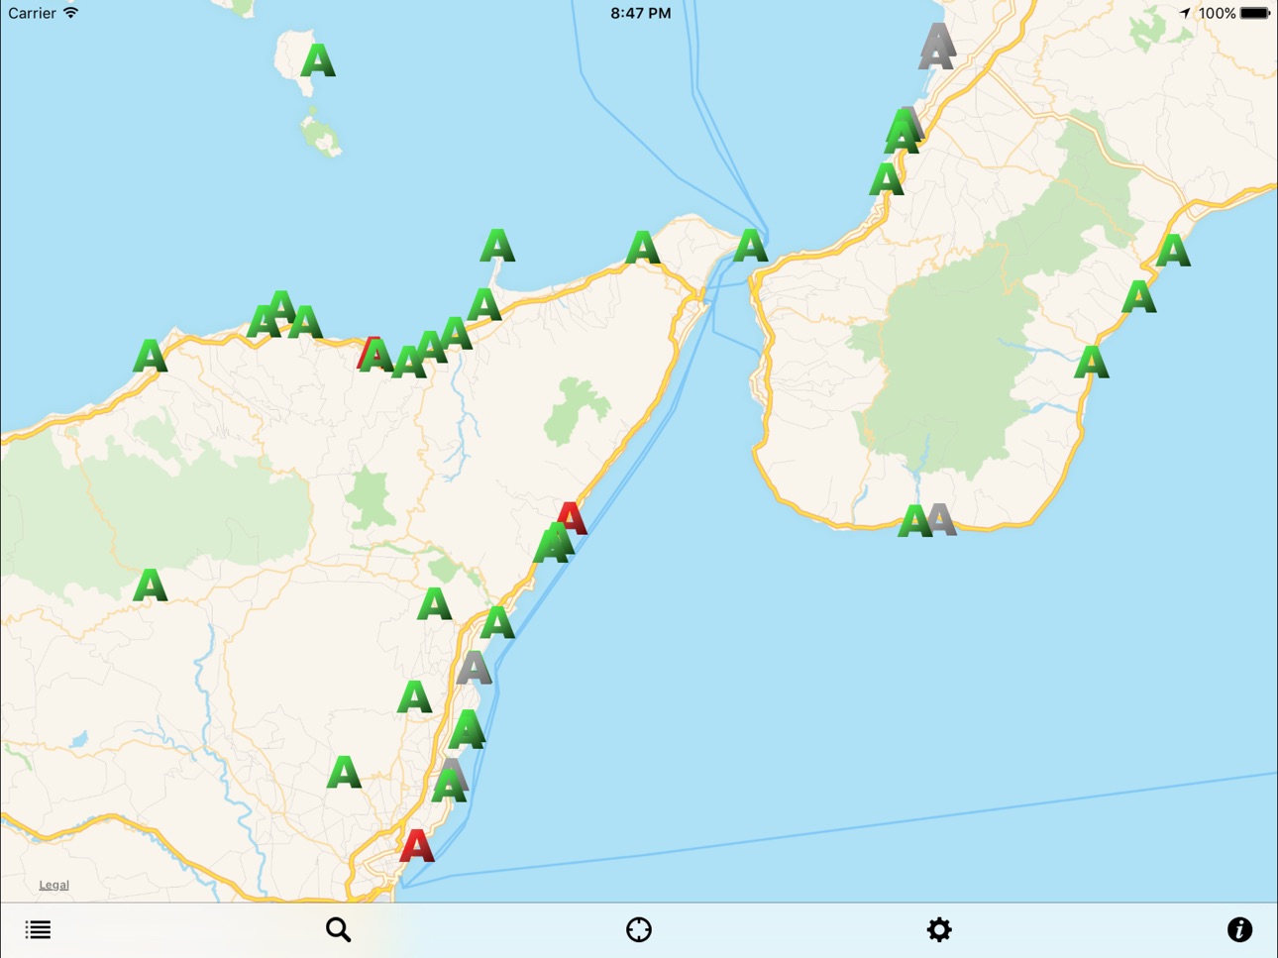Select green marker offshore in the northern sea
Viewport: 1278px width, 958px height.
(497, 246)
